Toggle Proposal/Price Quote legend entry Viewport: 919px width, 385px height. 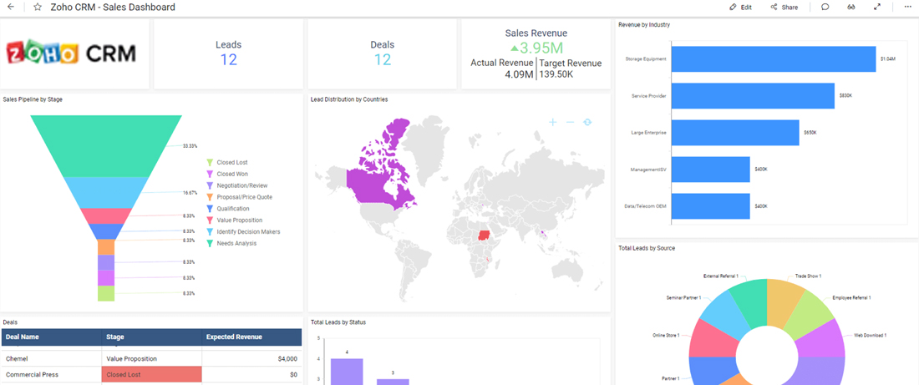click(x=239, y=197)
